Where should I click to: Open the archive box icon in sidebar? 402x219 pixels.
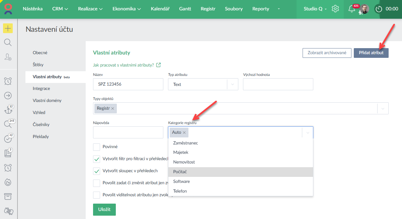pyautogui.click(x=8, y=196)
